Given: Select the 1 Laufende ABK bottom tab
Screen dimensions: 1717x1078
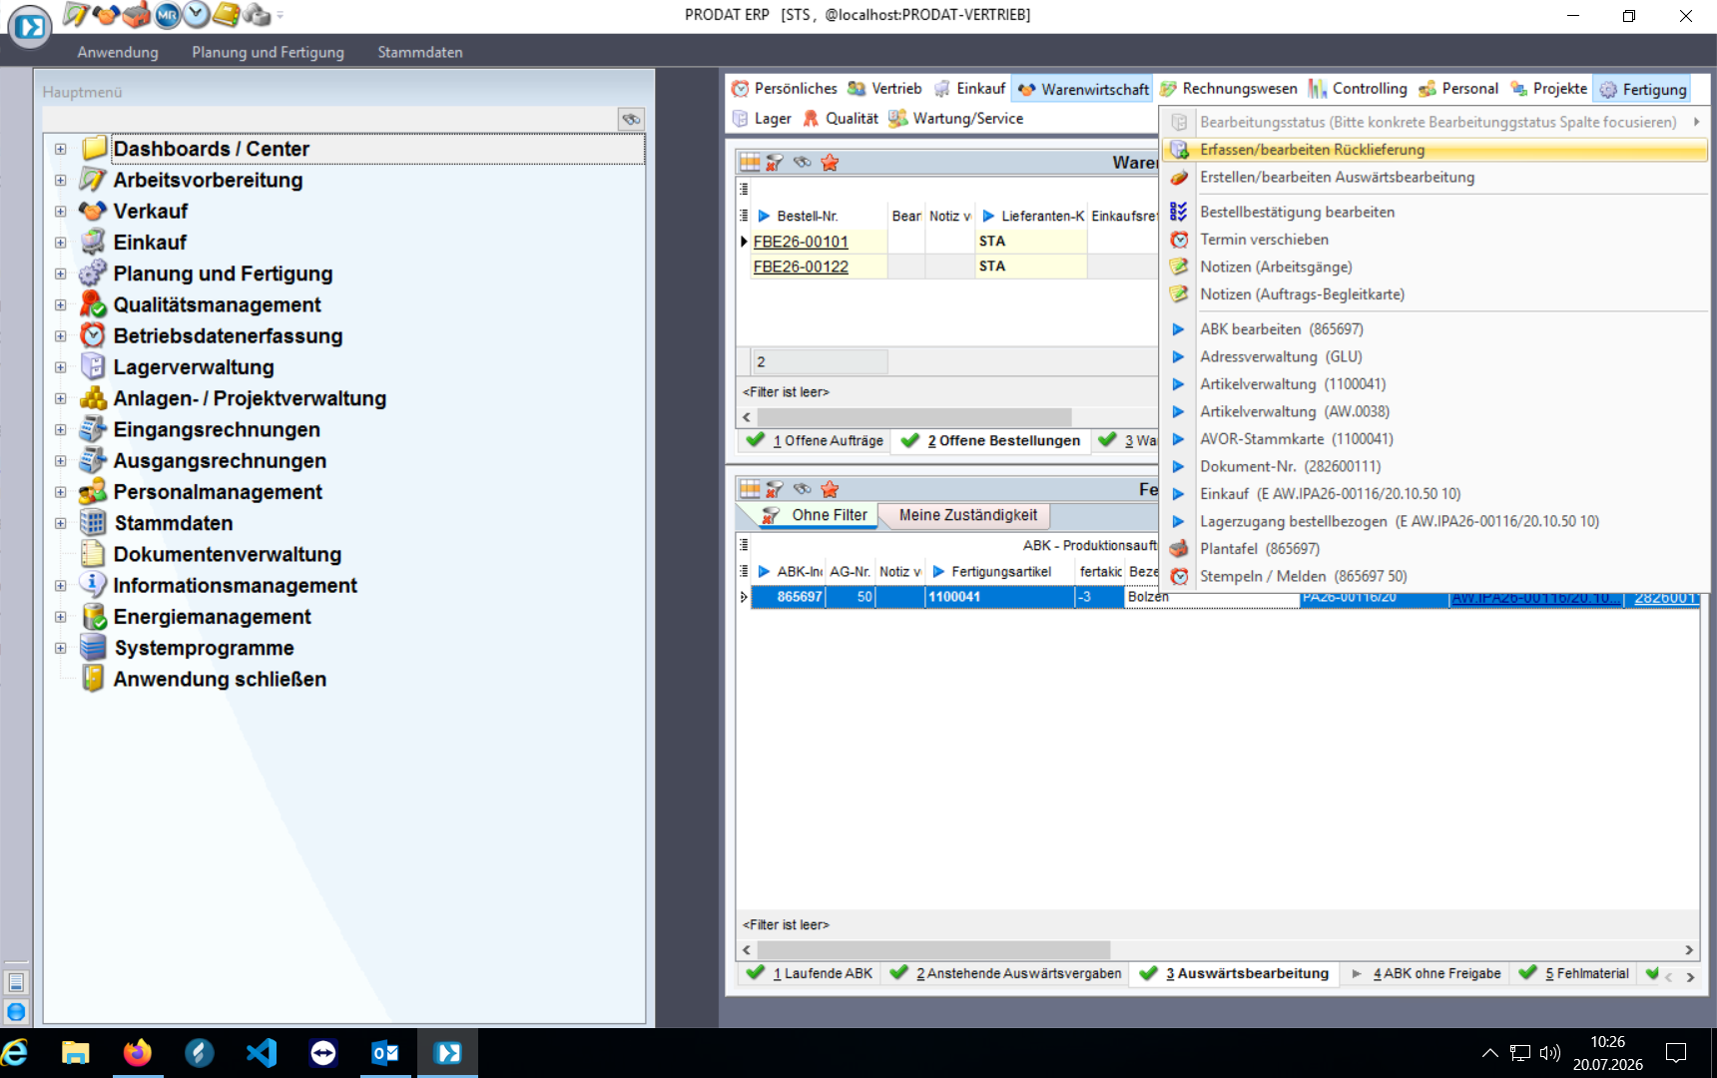Looking at the screenshot, I should [810, 973].
